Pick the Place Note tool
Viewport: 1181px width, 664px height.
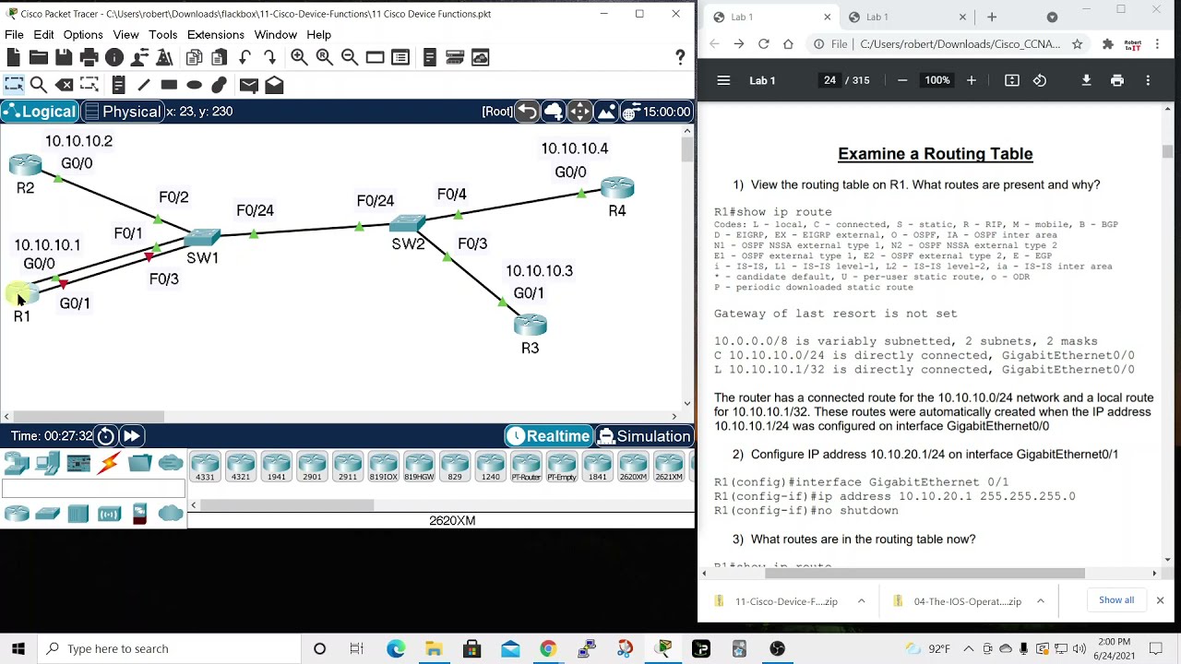click(x=118, y=85)
